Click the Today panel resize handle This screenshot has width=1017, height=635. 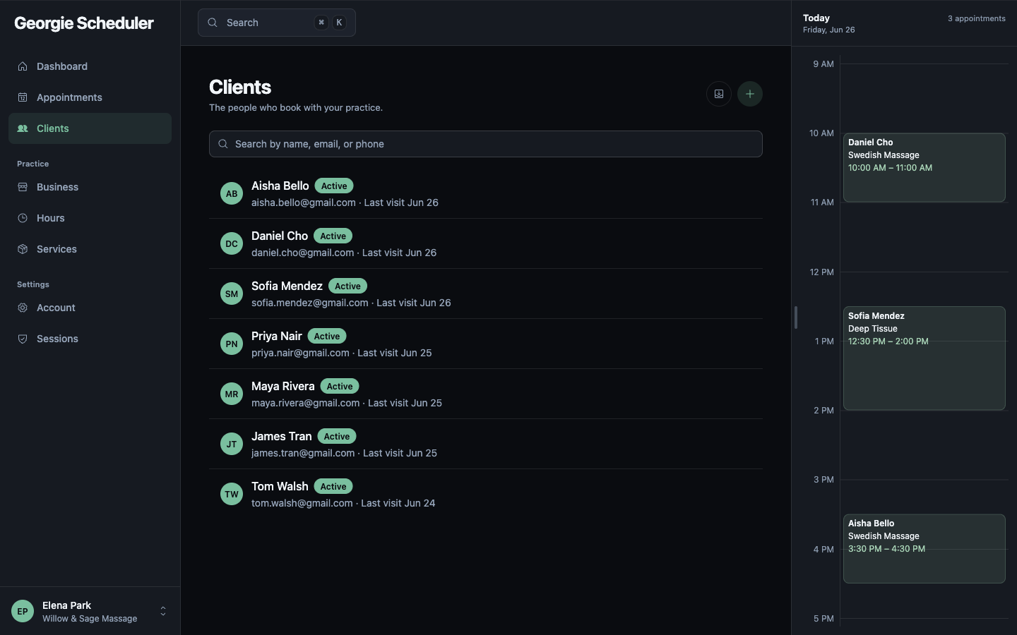tap(796, 317)
